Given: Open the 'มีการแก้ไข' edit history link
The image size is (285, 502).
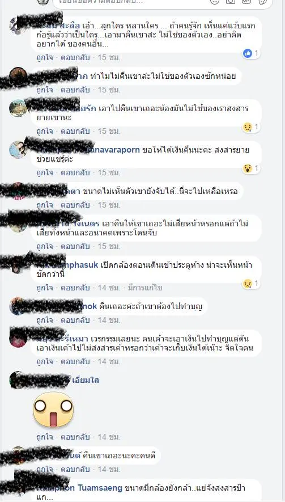Looking at the screenshot, I should tap(145, 288).
